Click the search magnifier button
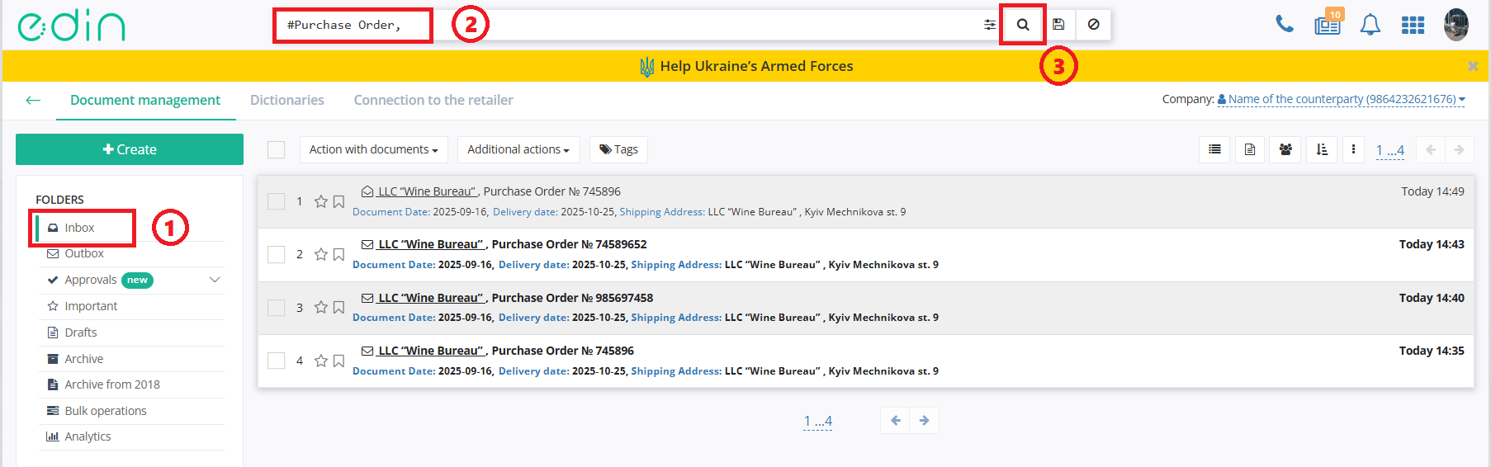The height and width of the screenshot is (467, 1491). click(1023, 25)
